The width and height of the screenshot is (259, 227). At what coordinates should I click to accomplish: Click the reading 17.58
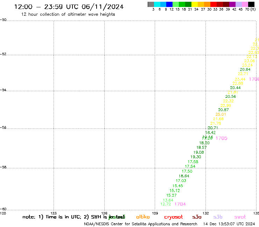point(193,162)
